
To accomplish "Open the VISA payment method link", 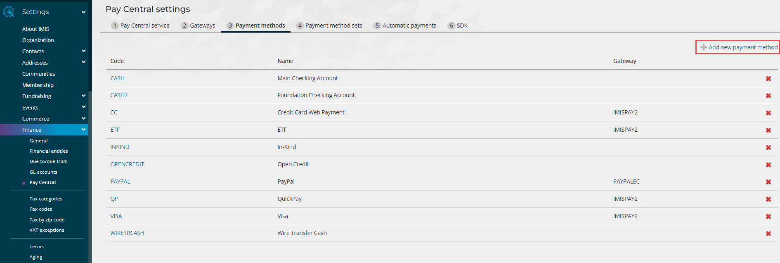I will [116, 216].
